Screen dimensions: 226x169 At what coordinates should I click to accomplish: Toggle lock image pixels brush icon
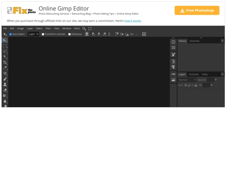[189, 85]
